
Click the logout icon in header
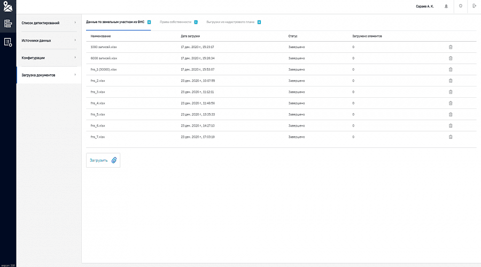pos(474,6)
